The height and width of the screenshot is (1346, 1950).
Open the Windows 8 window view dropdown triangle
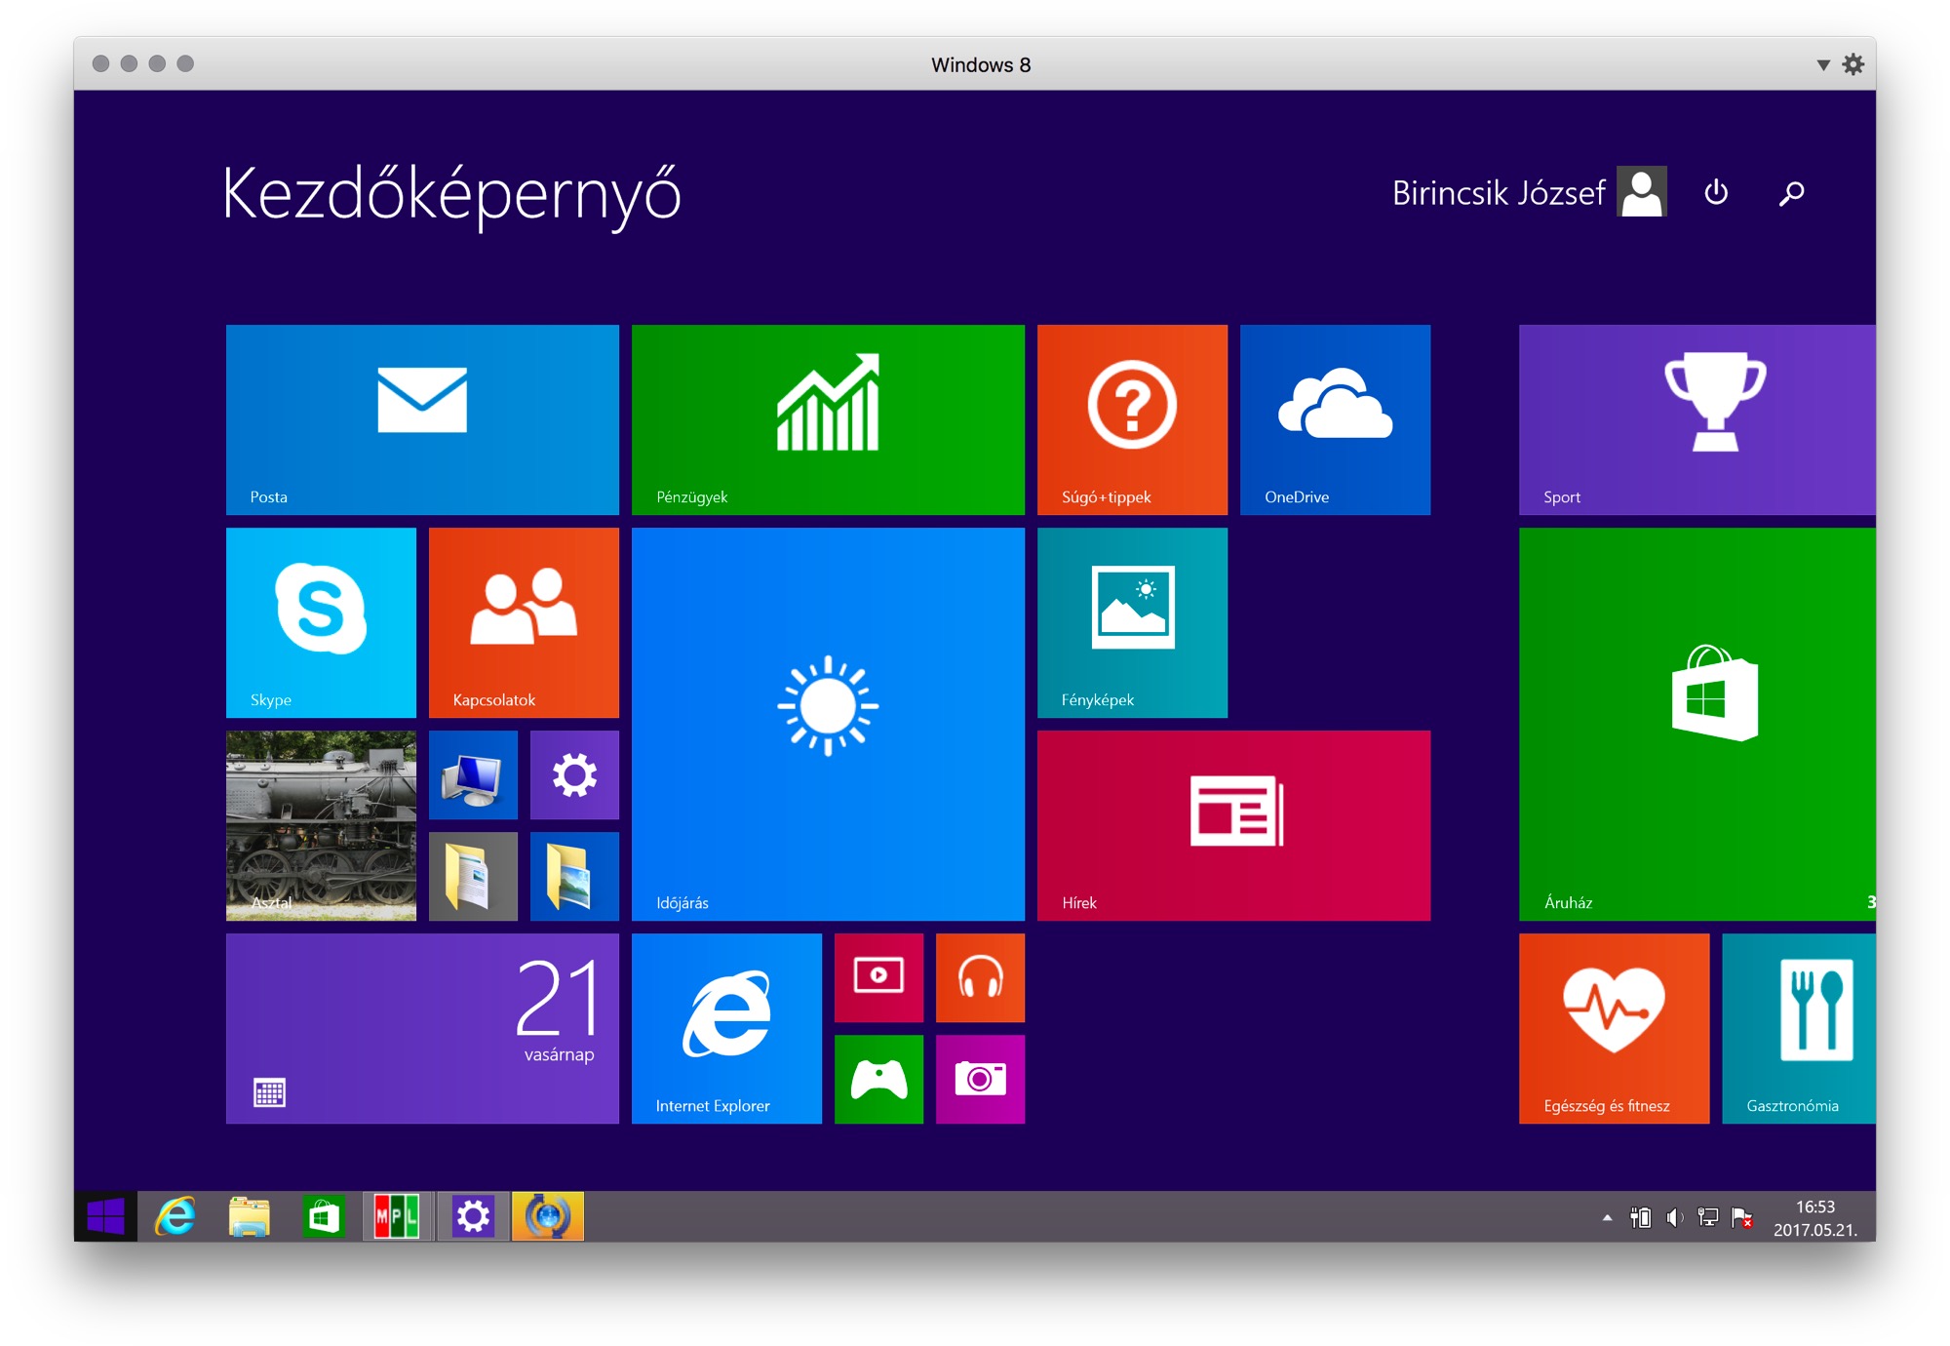pos(1822,65)
